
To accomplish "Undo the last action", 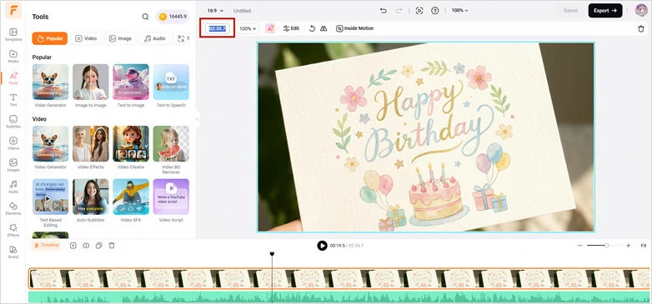I will [383, 11].
